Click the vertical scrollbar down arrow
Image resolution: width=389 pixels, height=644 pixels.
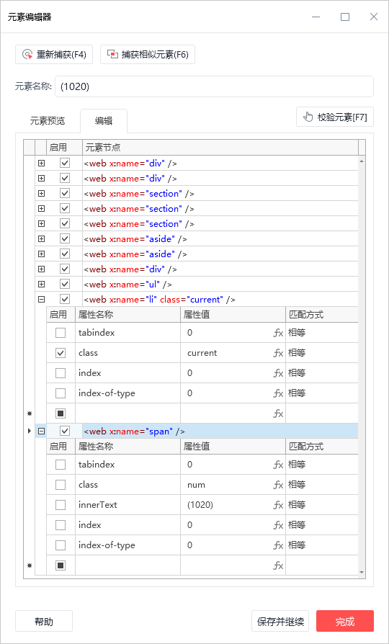[362, 572]
